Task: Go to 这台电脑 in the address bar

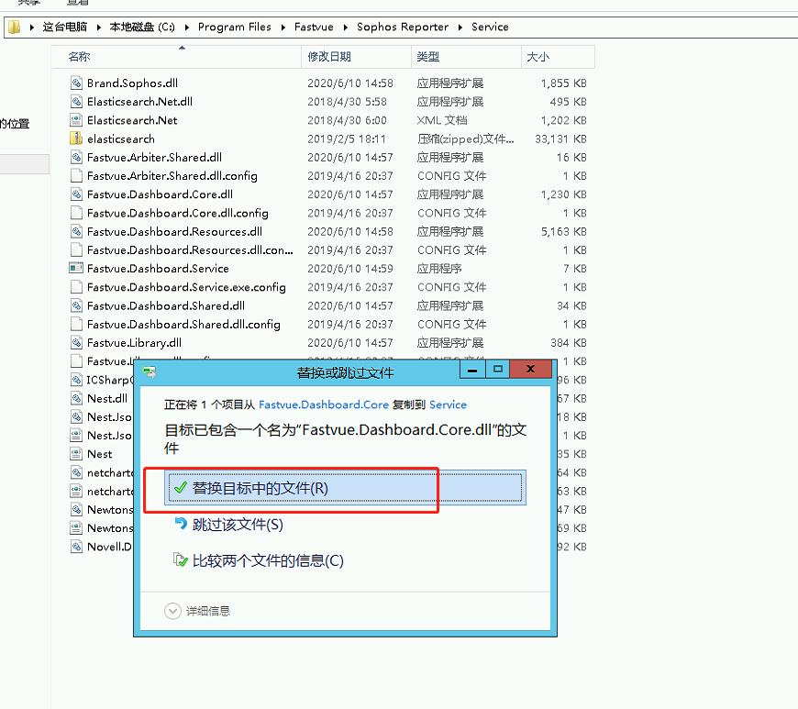Action: point(64,27)
